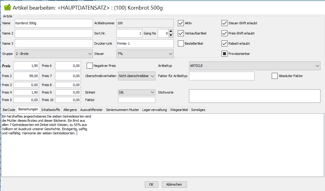
Task: Enable the Bestellartikel checkbox
Action: (181, 43)
